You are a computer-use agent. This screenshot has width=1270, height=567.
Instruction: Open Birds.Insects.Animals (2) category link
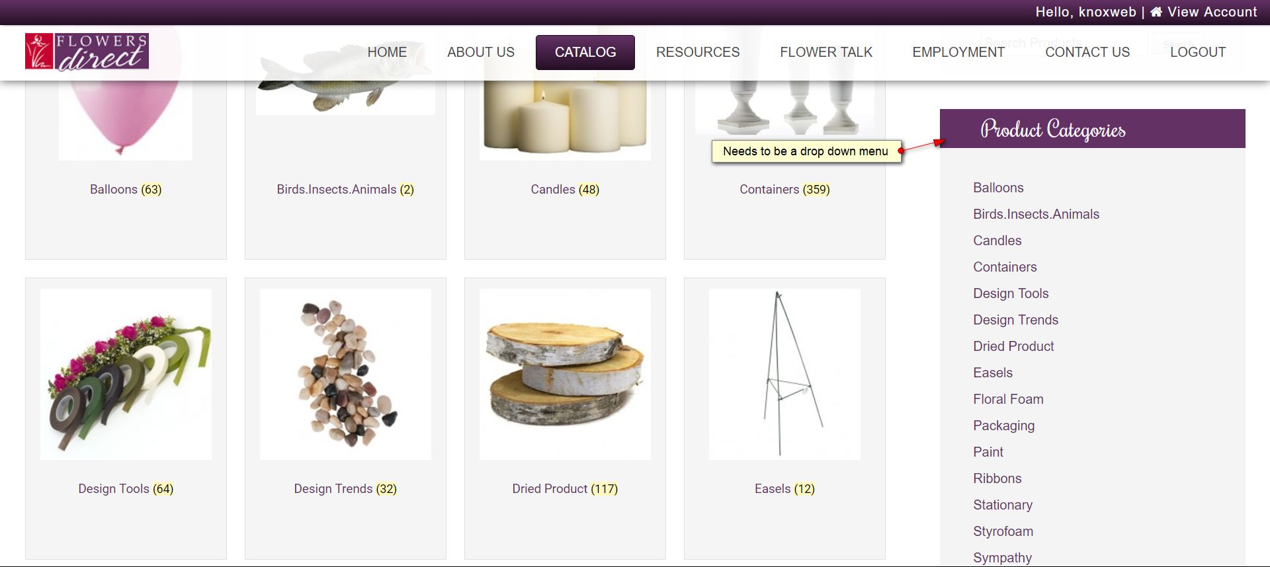345,190
